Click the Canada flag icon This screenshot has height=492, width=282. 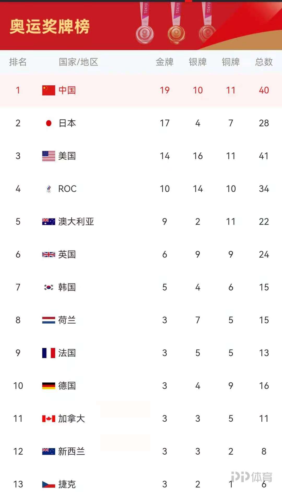49,419
